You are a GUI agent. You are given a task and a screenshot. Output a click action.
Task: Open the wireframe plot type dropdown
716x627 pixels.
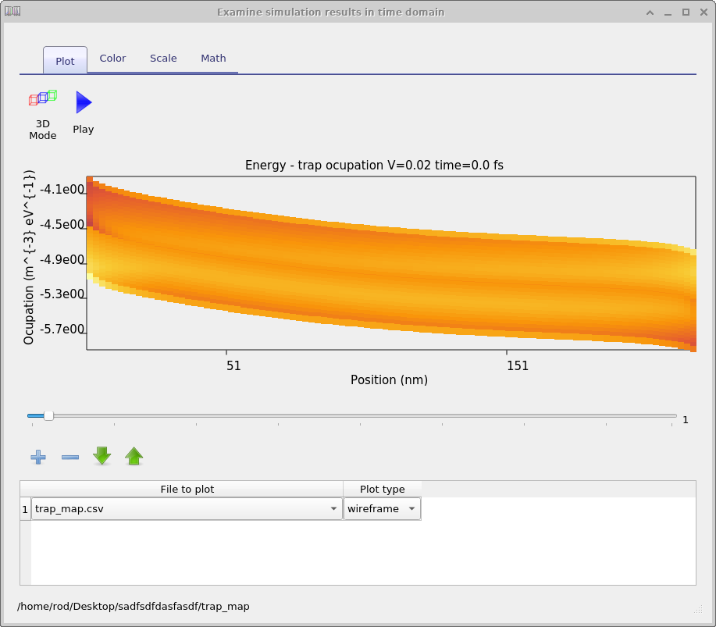click(411, 509)
